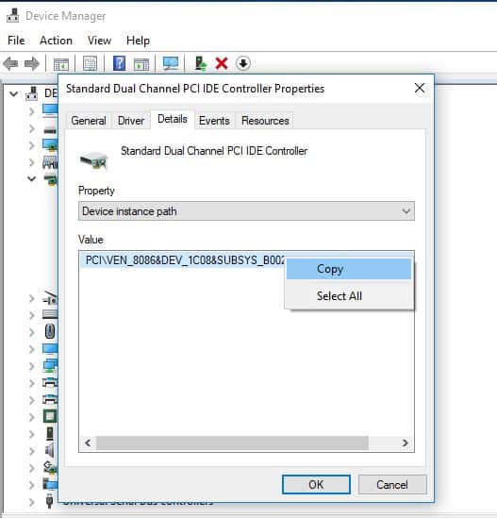Viewport: 497px width, 518px height.
Task: Expand the Universal Serial Bus controllers chevron
Action: click(x=31, y=502)
